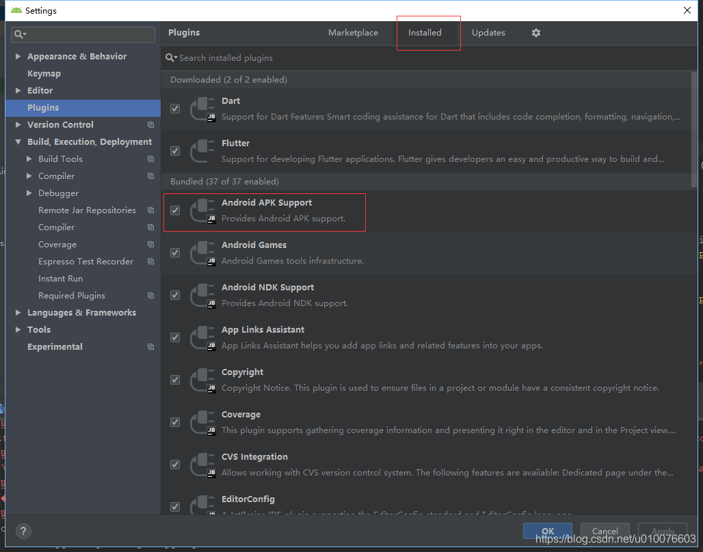Expand the Debugger arrow

pyautogui.click(x=29, y=193)
